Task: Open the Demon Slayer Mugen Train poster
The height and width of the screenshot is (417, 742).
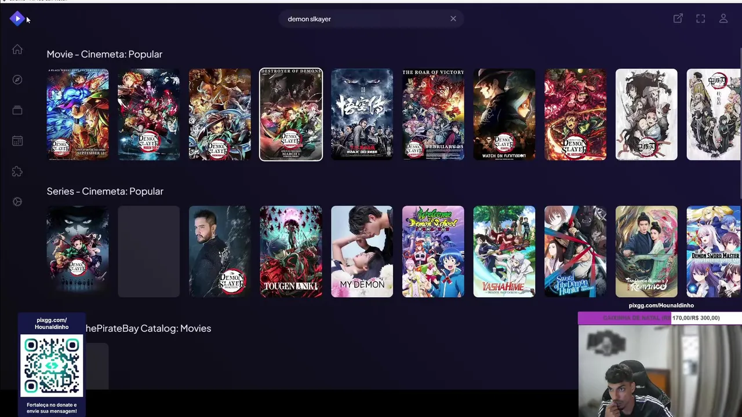Action: tap(148, 114)
